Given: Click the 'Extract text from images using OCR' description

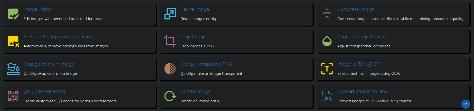Looking at the screenshot, I should click(x=368, y=73).
